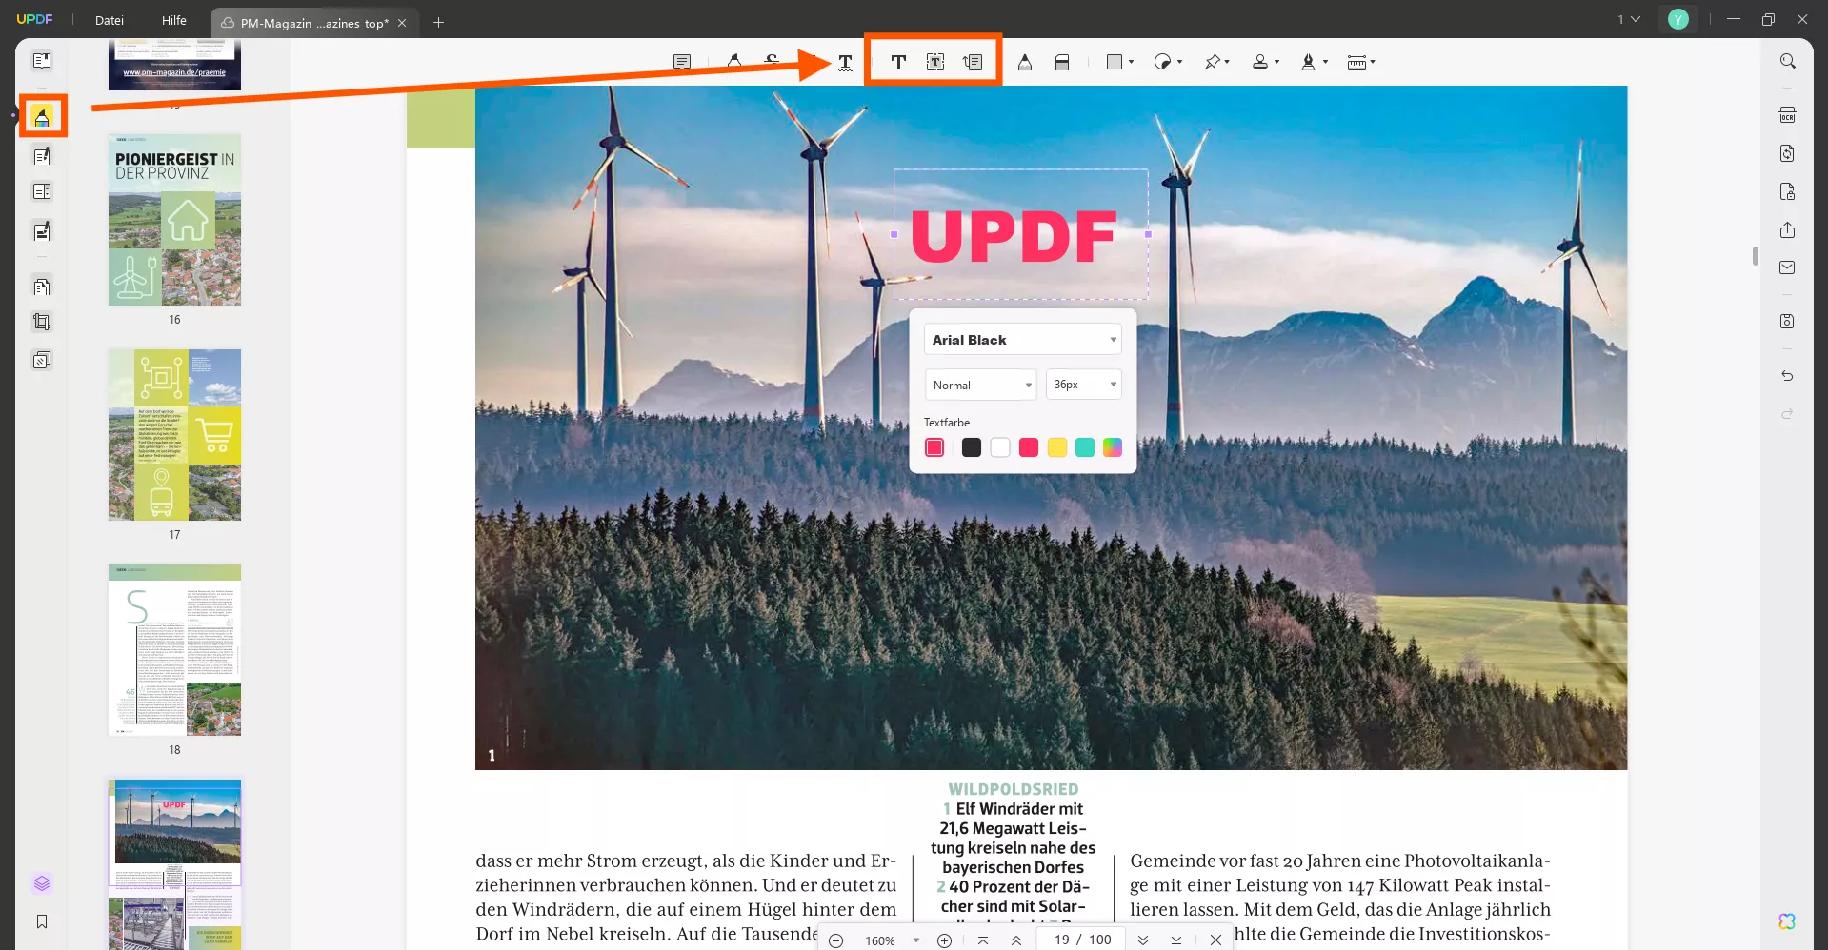Select the selected red text color swatch
The width and height of the screenshot is (1828, 950).
click(934, 447)
